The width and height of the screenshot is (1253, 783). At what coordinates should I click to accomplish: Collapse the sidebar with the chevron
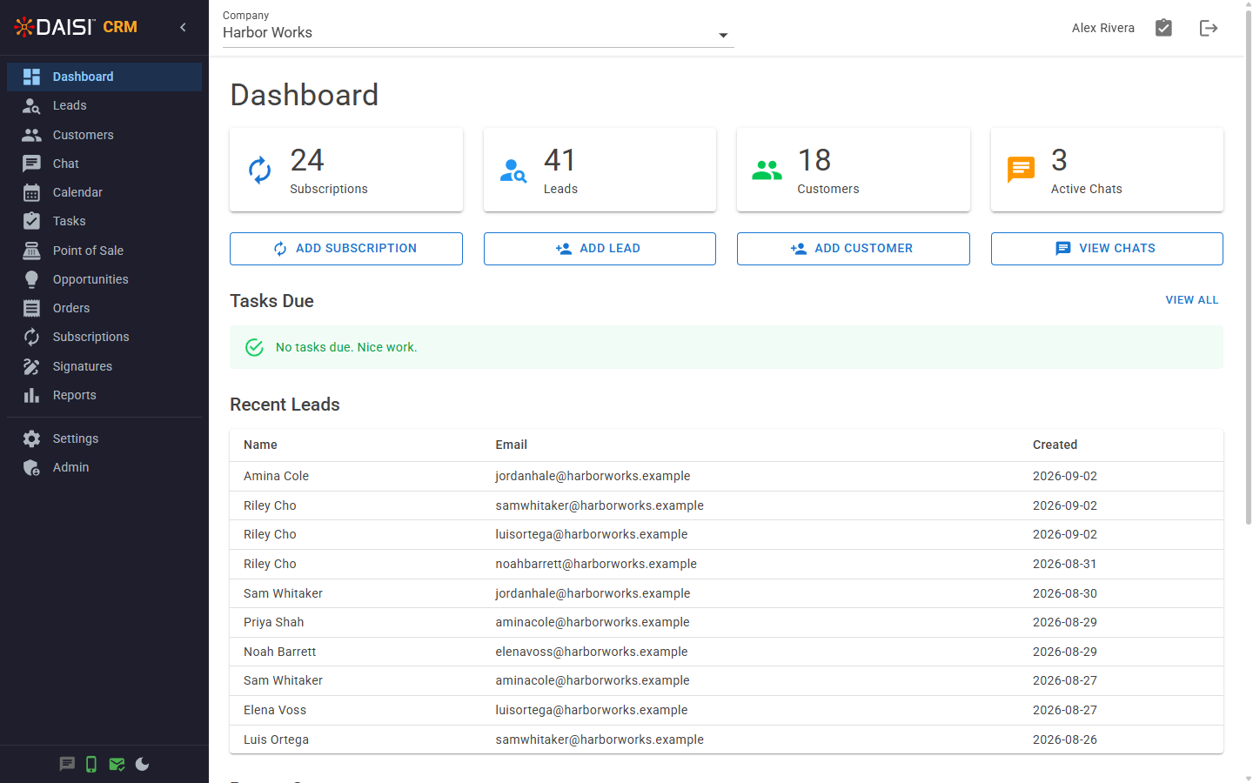183,27
